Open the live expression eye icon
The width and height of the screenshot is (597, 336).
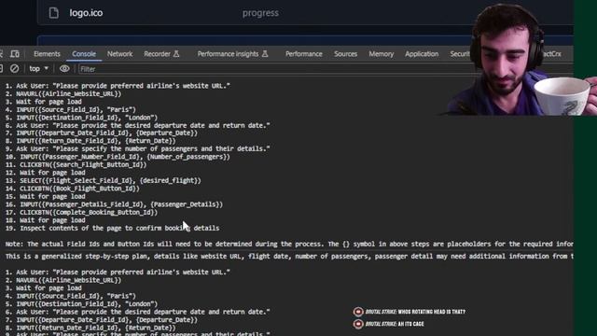[x=64, y=68]
